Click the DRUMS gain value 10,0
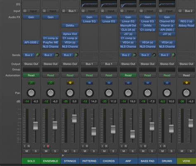The image size is (196, 166). pyautogui.click(x=172, y=102)
